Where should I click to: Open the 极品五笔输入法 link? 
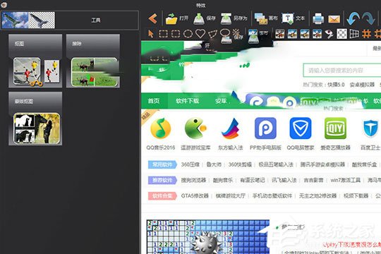tap(276, 164)
